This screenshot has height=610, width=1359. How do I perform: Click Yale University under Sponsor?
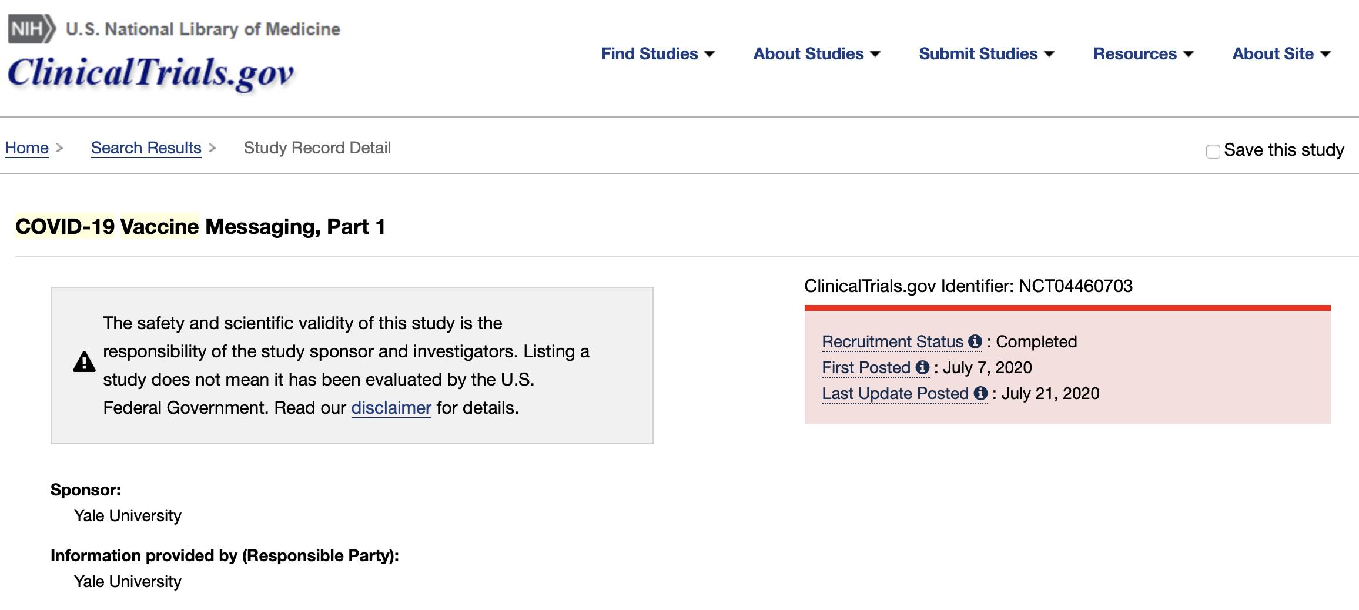pyautogui.click(x=128, y=516)
